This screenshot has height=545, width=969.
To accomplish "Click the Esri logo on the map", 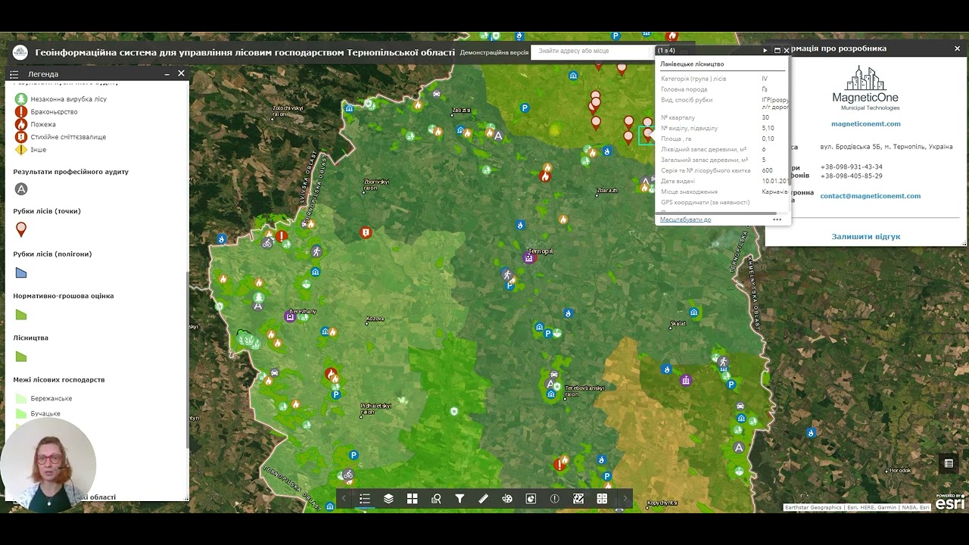I will [950, 501].
